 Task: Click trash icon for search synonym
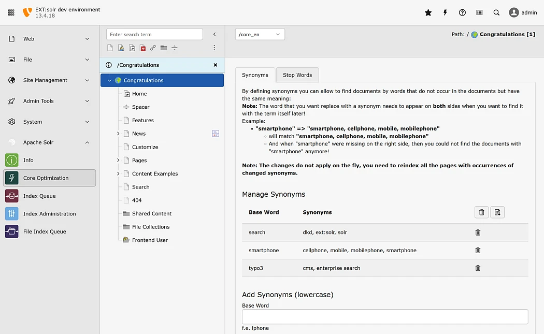(478, 233)
